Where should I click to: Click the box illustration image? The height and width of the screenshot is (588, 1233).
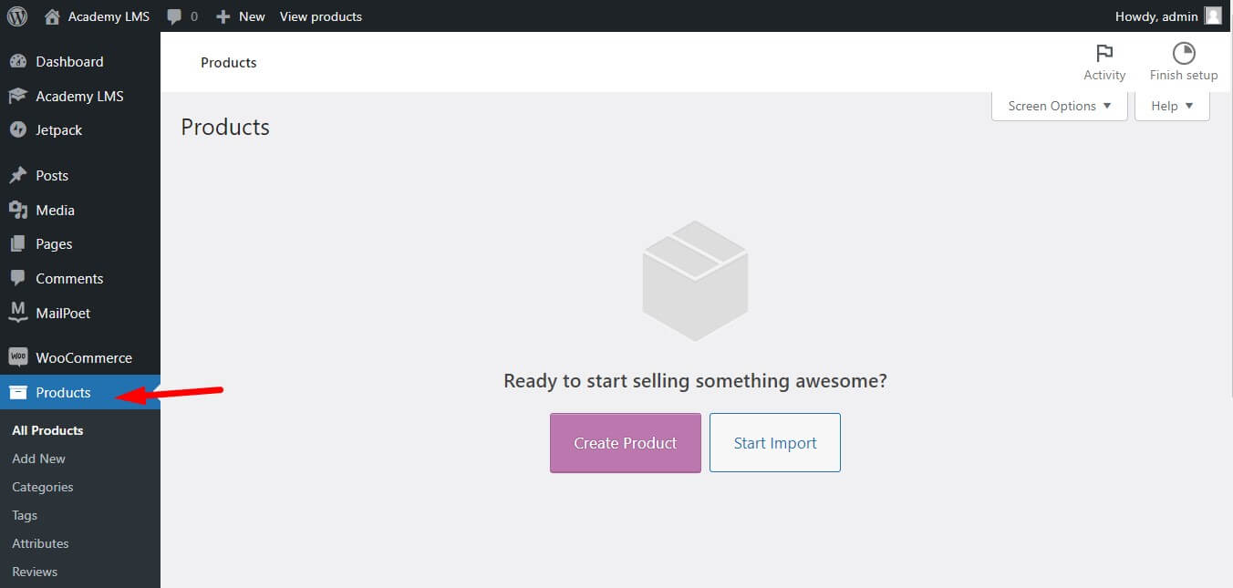(695, 281)
